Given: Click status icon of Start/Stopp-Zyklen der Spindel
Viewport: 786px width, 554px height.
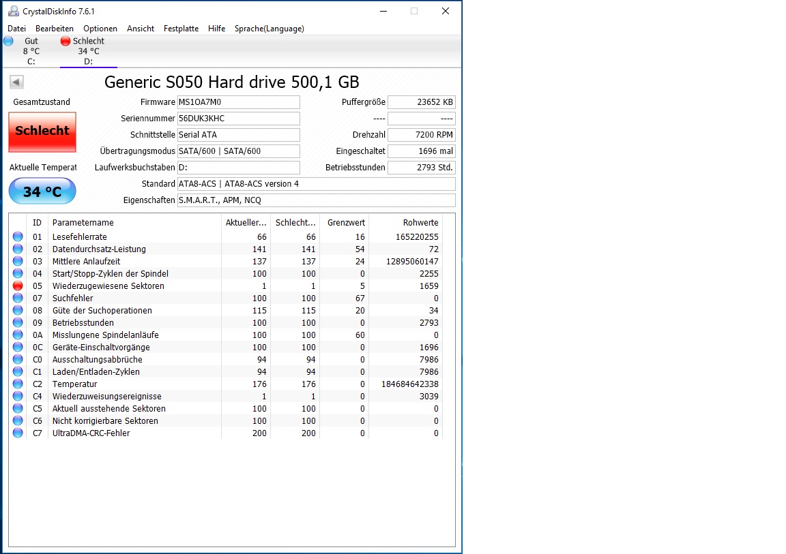Looking at the screenshot, I should (x=18, y=273).
